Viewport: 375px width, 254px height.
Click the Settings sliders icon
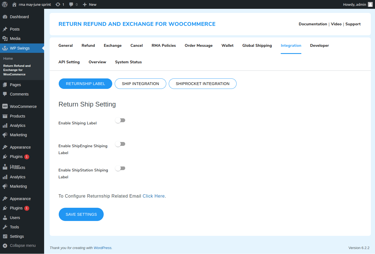[5, 236]
